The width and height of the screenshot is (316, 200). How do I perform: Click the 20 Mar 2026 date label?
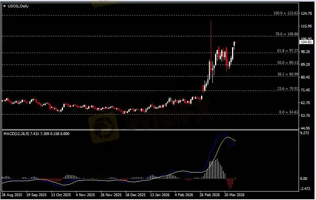click(234, 195)
